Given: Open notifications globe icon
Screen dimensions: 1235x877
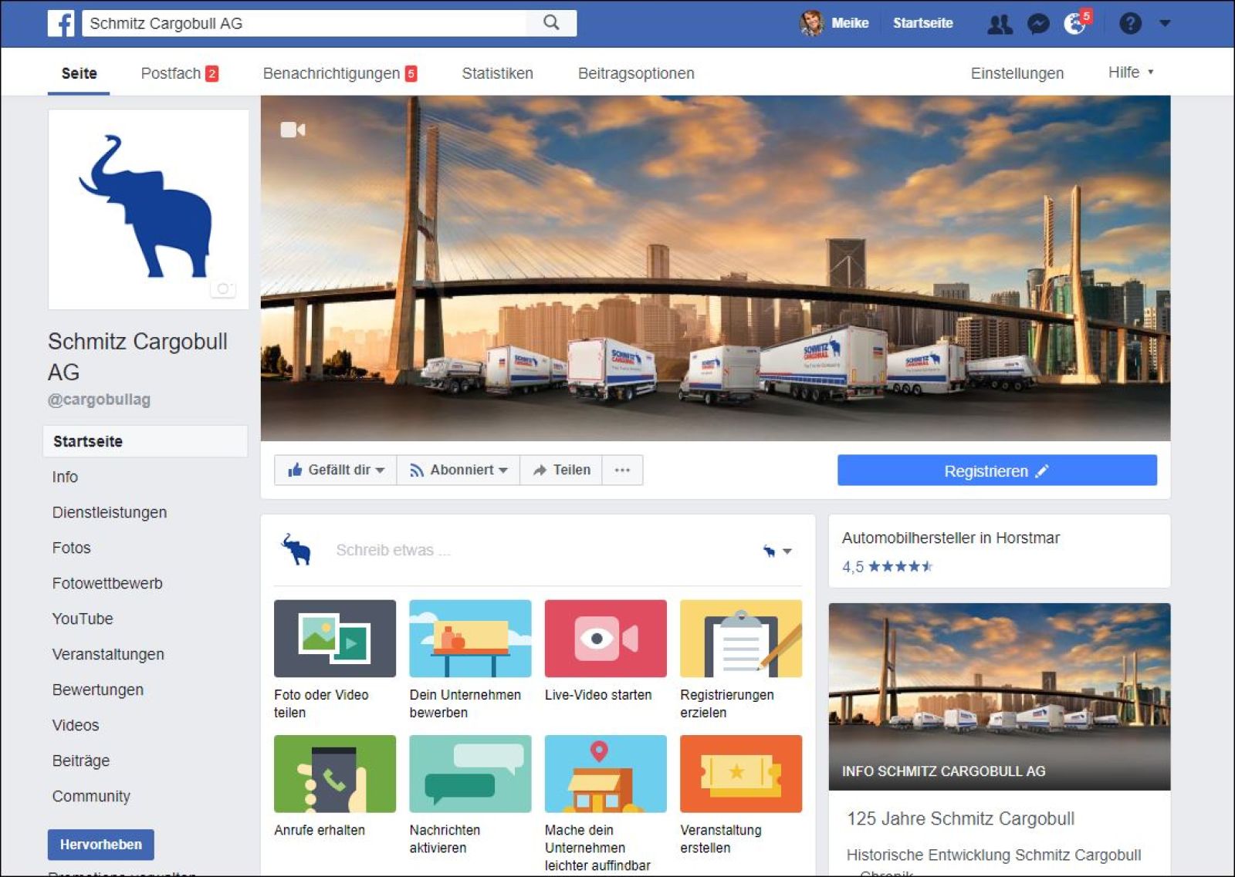Looking at the screenshot, I should [x=1074, y=24].
